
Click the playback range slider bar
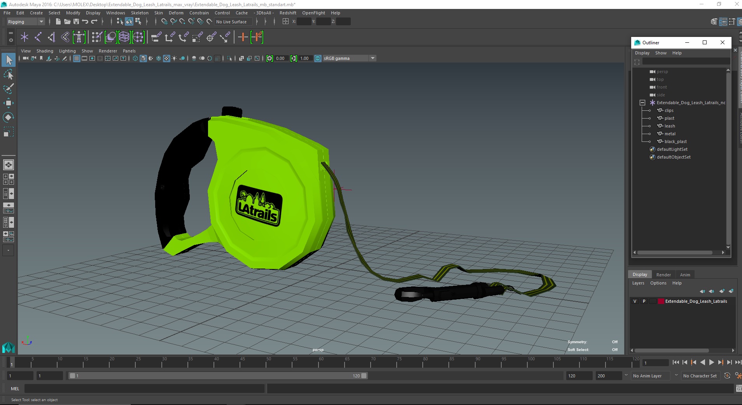click(218, 376)
